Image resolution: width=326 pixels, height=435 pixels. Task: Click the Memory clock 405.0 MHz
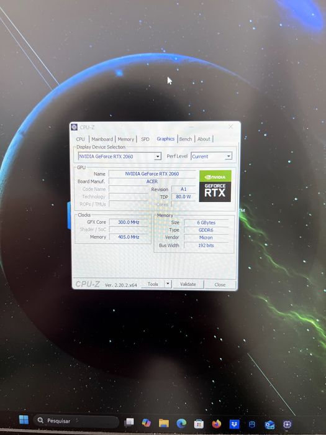point(129,237)
